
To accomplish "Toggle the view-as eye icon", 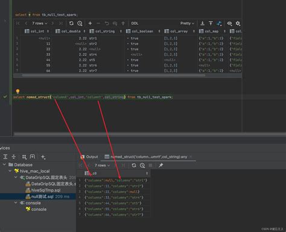I will point(229,24).
